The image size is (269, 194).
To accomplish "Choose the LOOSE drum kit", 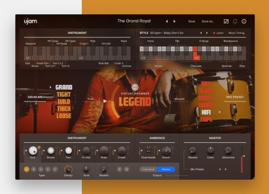I will tap(64, 116).
